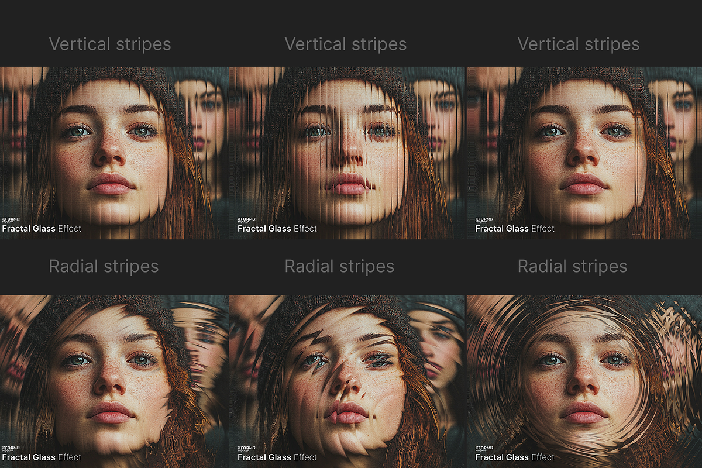Click the small brand logo on bottom-left image
This screenshot has width=702, height=468.
(11, 448)
